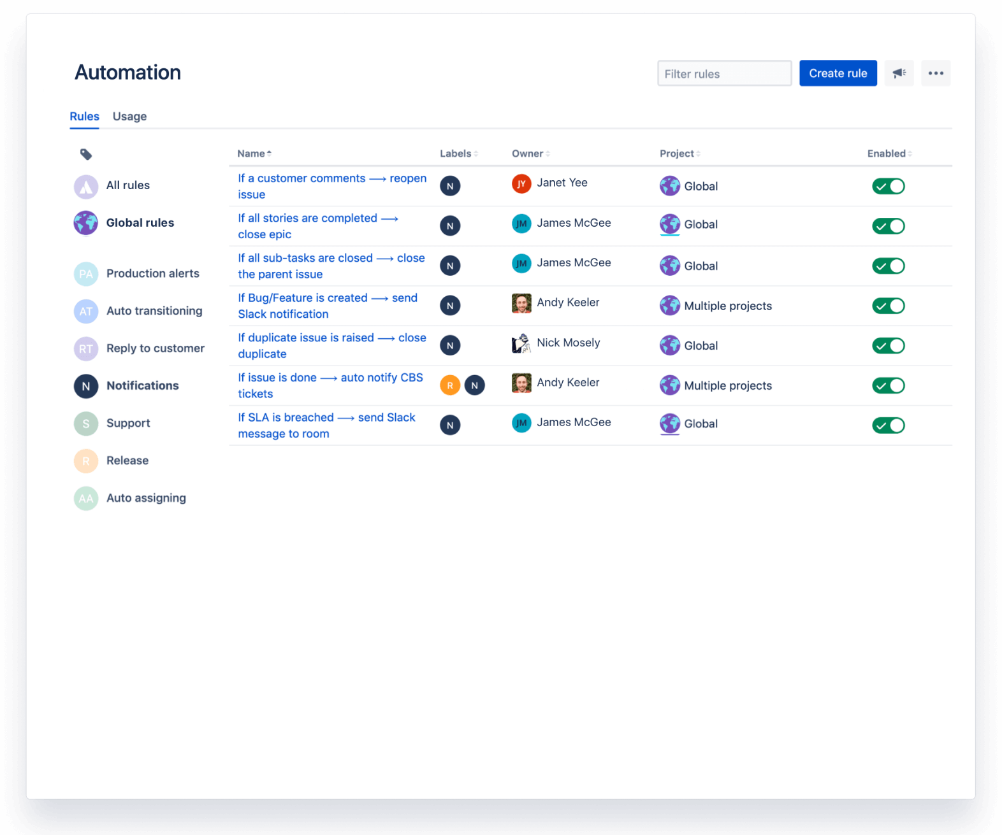Focus the Filter rules search field
This screenshot has height=835, width=1002.
click(x=724, y=74)
